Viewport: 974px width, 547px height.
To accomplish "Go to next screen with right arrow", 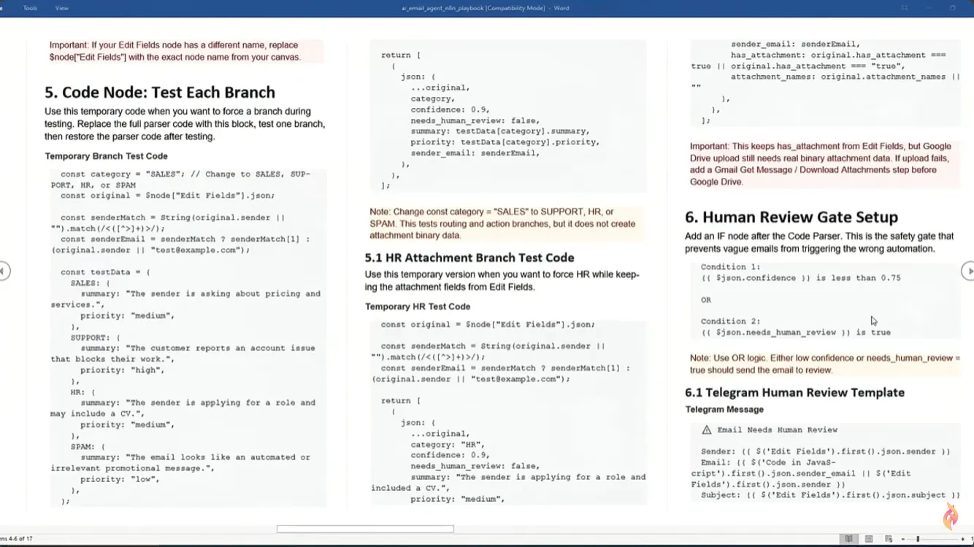I will [968, 271].
